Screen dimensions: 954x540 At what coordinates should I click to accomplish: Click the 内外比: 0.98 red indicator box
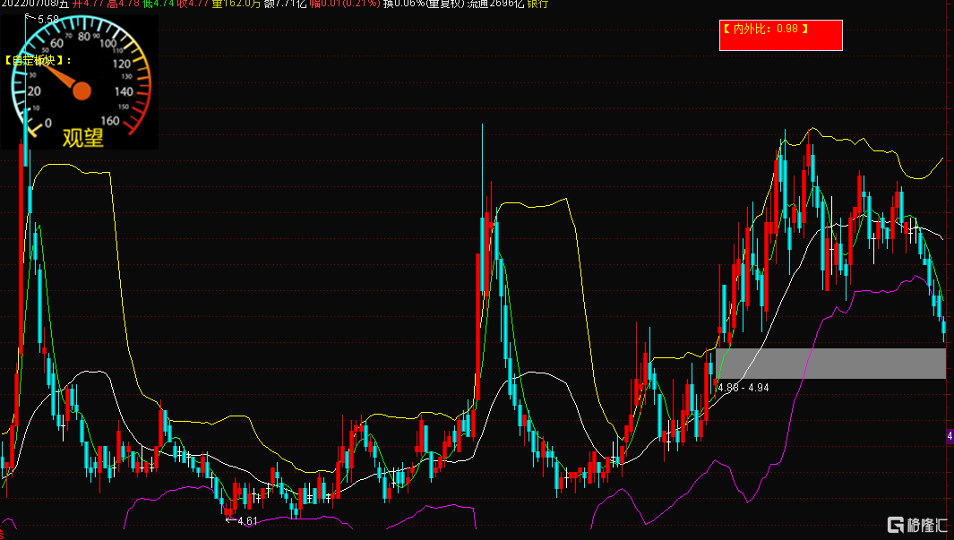point(780,35)
